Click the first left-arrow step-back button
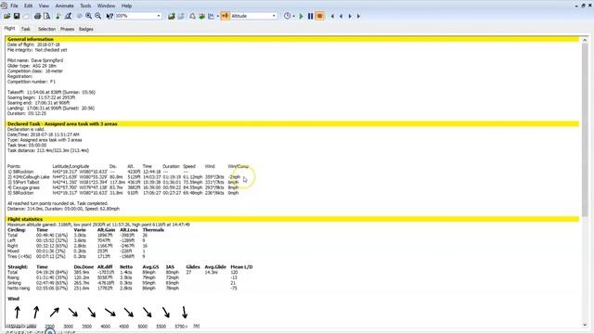Image resolution: width=594 pixels, height=334 pixels. (332, 16)
